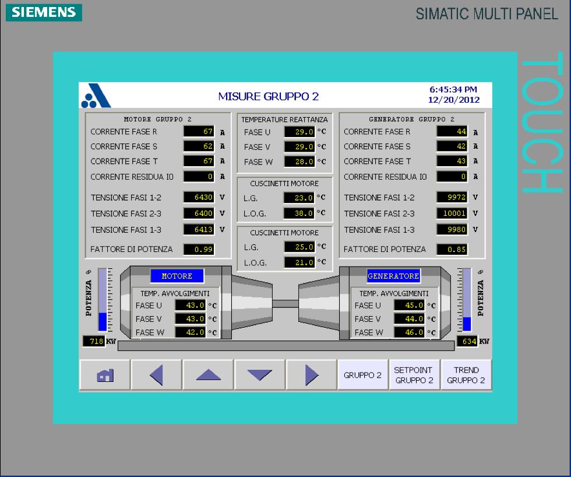Screen dimensions: 571x477
Task: Select motor power 718 KW field
Action: [93, 341]
